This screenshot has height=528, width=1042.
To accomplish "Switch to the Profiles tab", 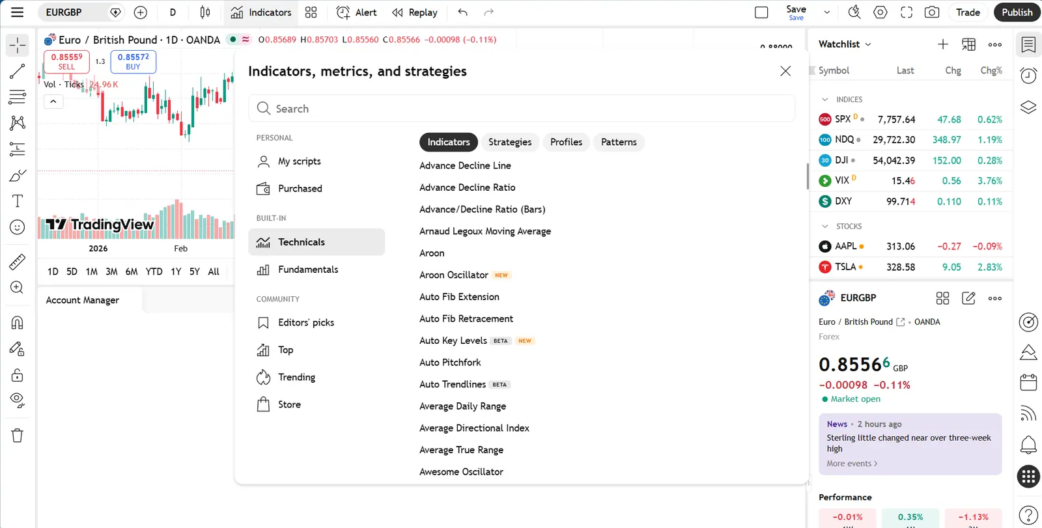I will 566,142.
